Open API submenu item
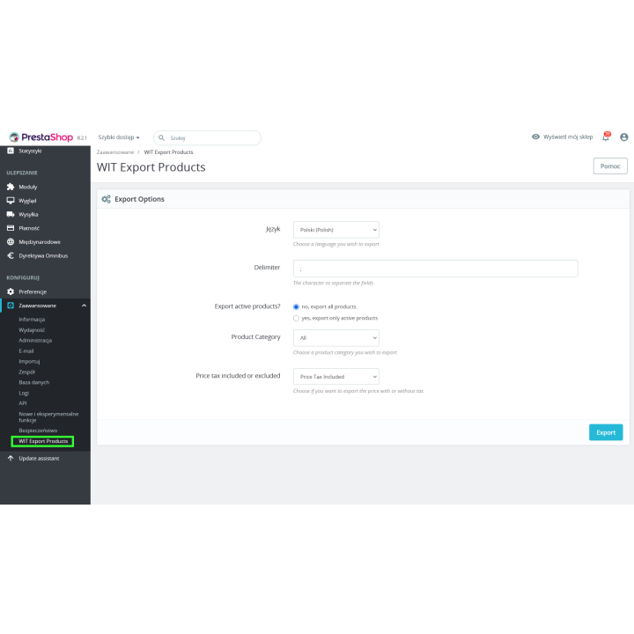 pos(23,403)
